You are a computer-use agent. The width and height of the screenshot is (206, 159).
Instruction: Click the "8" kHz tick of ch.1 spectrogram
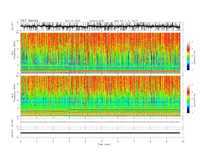pos(18,41)
